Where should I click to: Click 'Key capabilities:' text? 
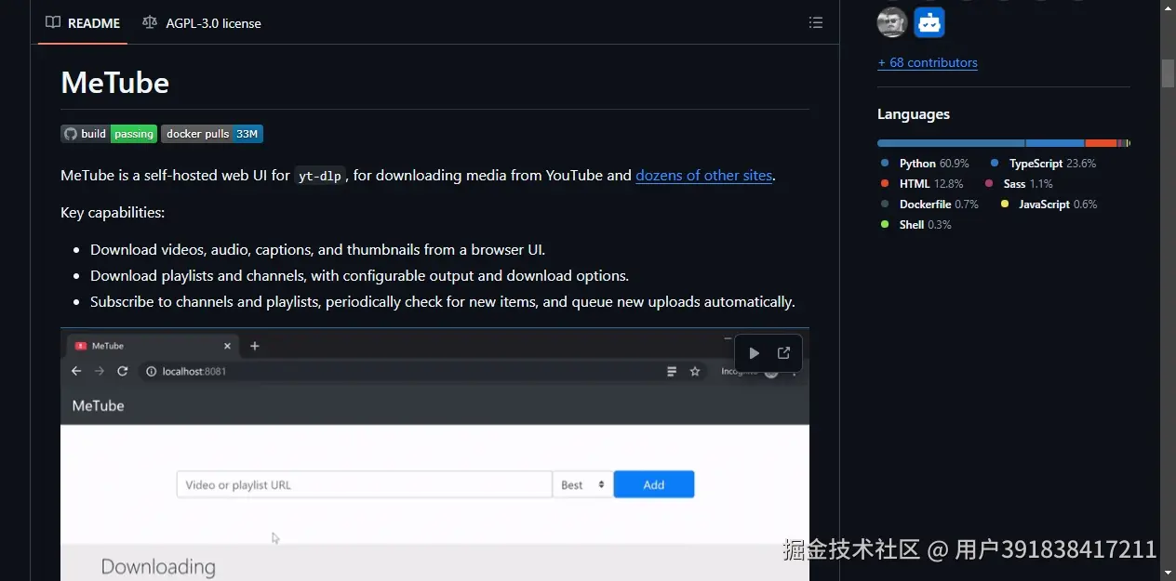pos(113,213)
